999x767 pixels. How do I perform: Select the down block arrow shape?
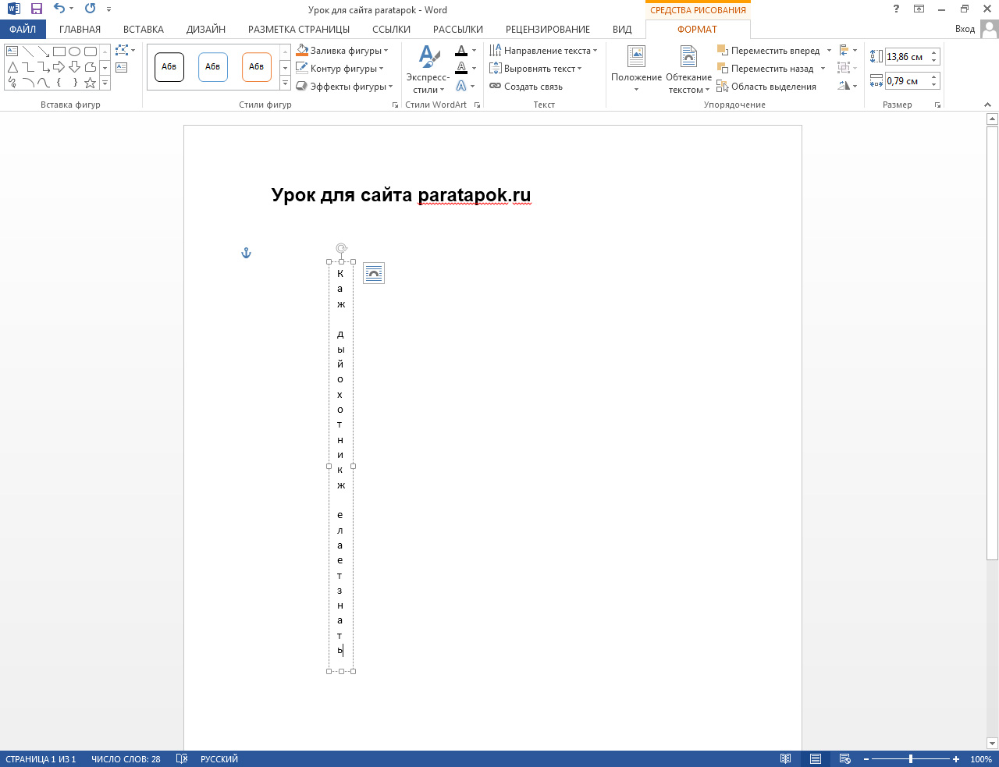(74, 67)
